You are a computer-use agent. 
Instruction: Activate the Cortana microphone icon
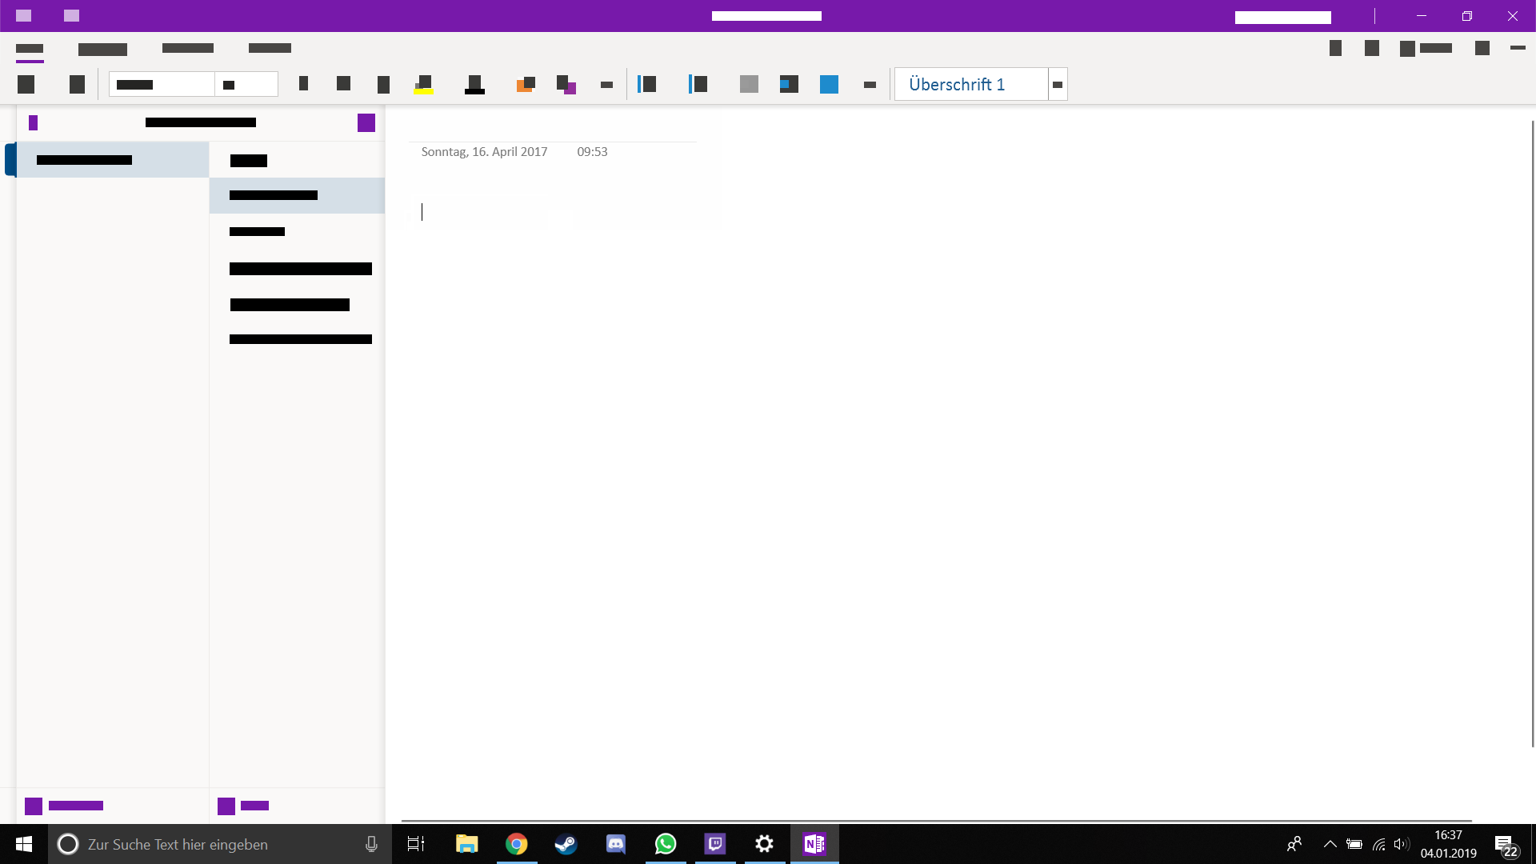click(x=371, y=844)
